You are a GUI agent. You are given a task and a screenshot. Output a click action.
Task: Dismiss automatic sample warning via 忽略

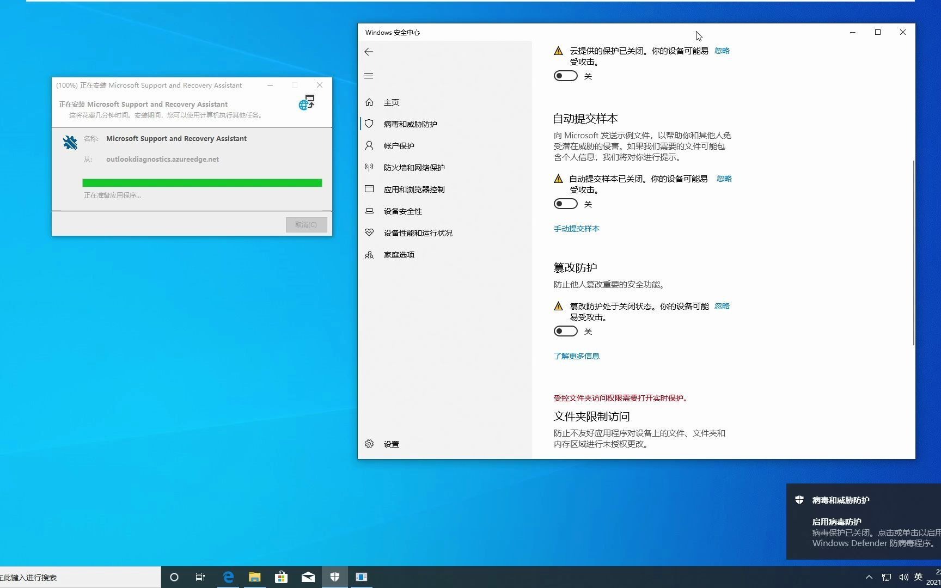click(724, 179)
